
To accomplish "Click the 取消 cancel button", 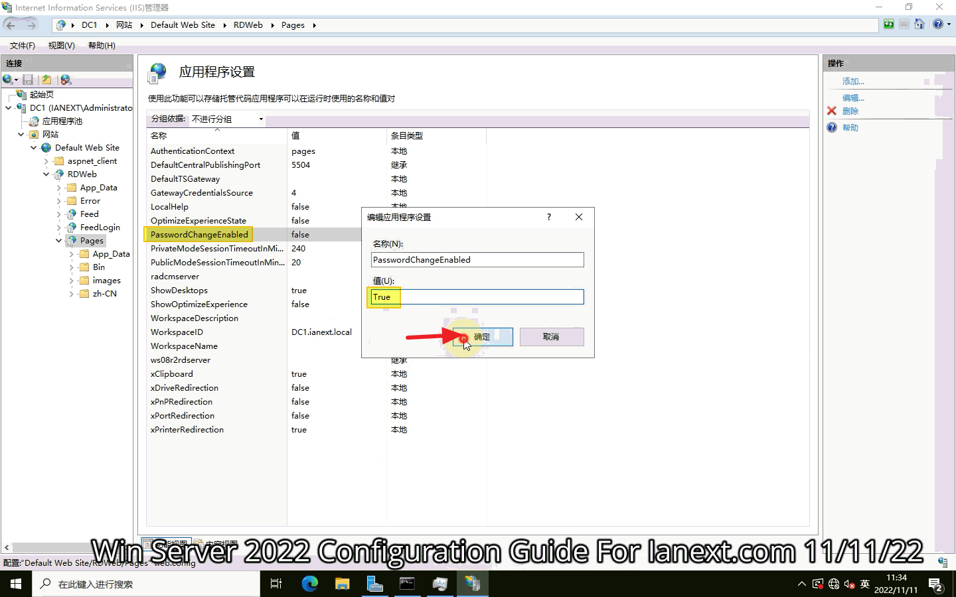I will coord(552,337).
